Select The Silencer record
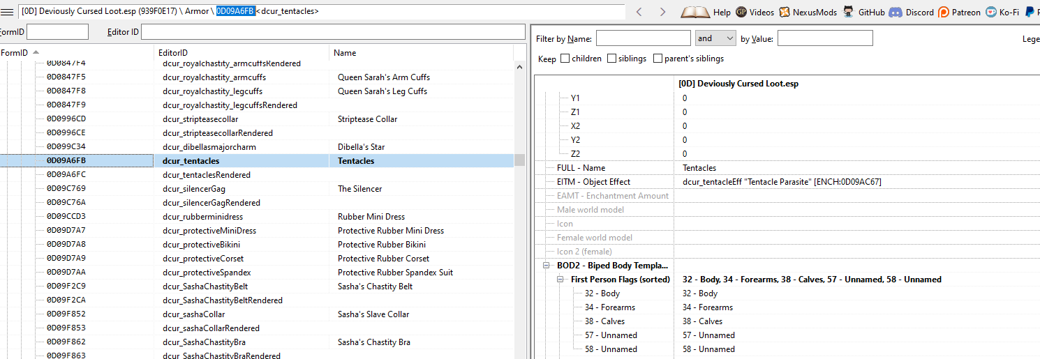Screen dimensions: 1040x359 pos(257,189)
